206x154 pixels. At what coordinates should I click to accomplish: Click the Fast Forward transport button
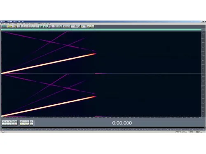(9, 124)
